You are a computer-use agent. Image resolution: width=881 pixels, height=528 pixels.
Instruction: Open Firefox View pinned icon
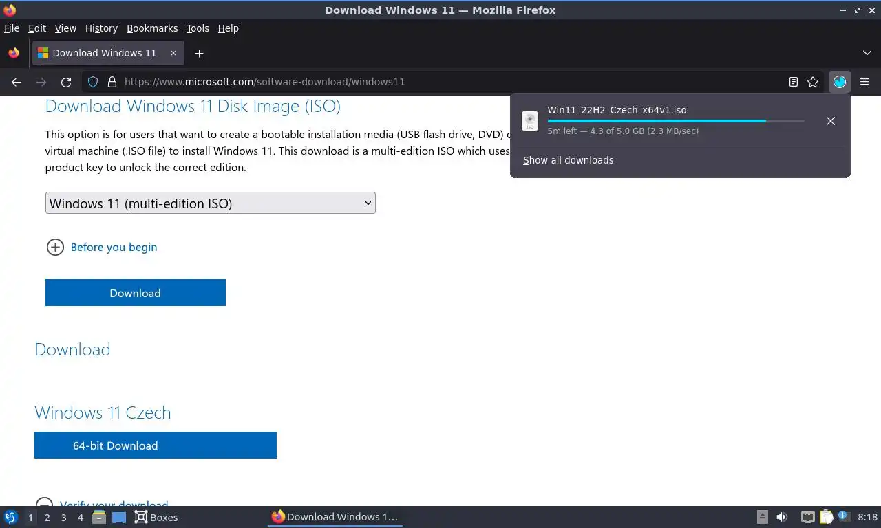14,53
